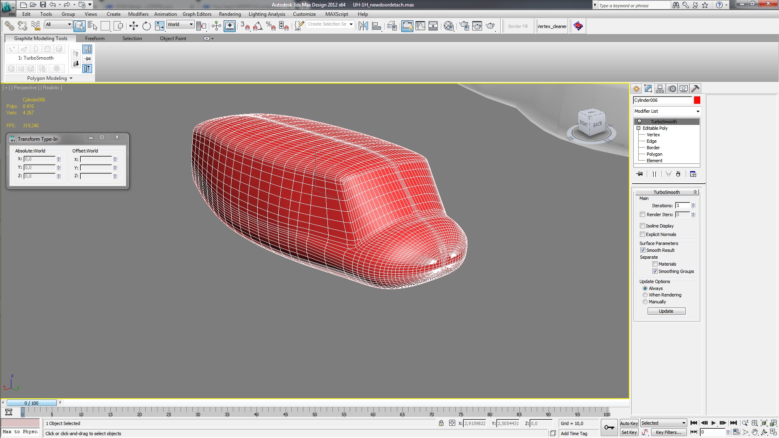Screen dimensions: 779x438
Task: Select the Manually update radio option
Action: 645,302
